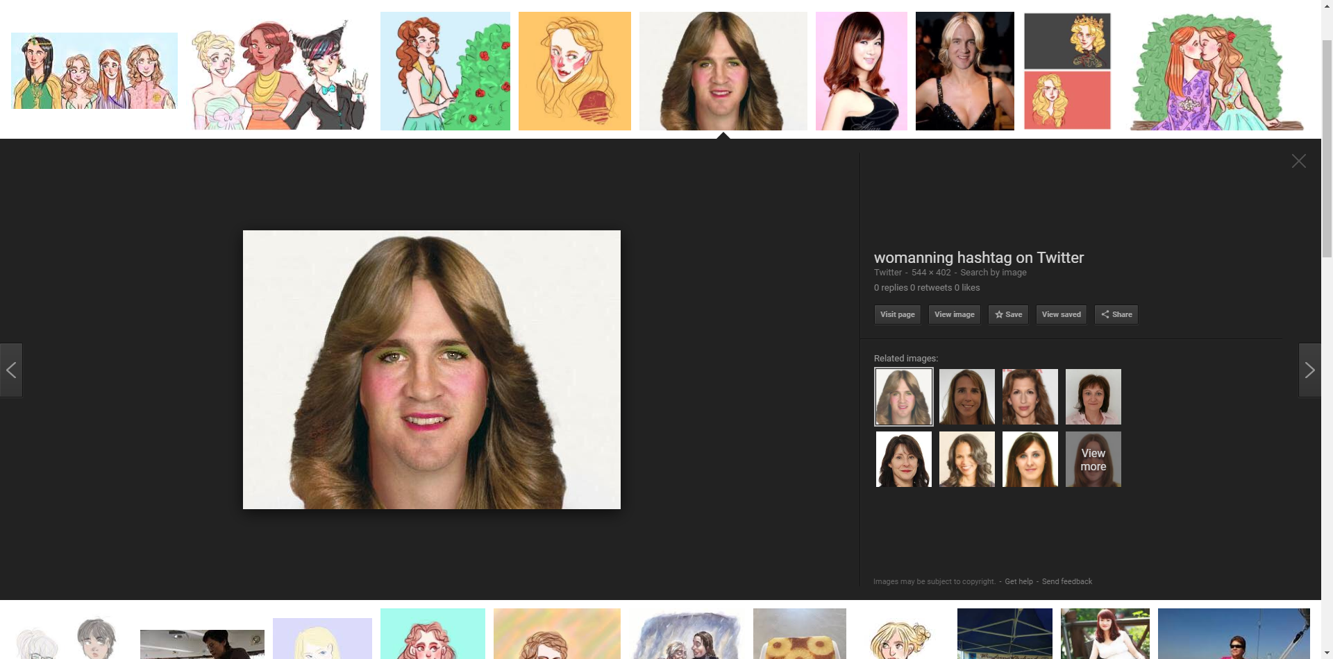Click the Visit page button

pos(897,314)
